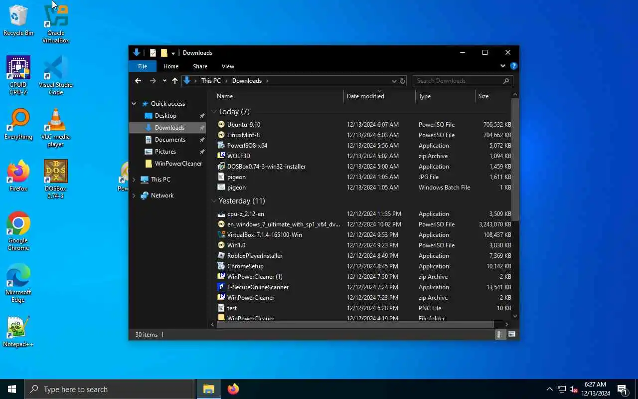
Task: Collapse the Yesterday (11) group
Action: tap(214, 201)
